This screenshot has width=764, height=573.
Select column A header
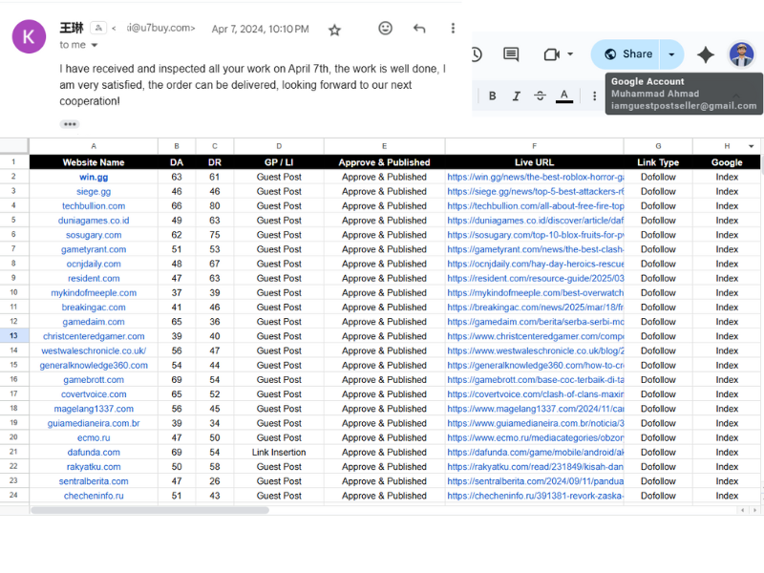pyautogui.click(x=94, y=146)
